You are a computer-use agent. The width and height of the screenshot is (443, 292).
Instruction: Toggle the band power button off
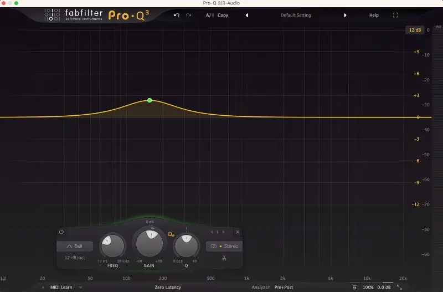[x=61, y=232]
